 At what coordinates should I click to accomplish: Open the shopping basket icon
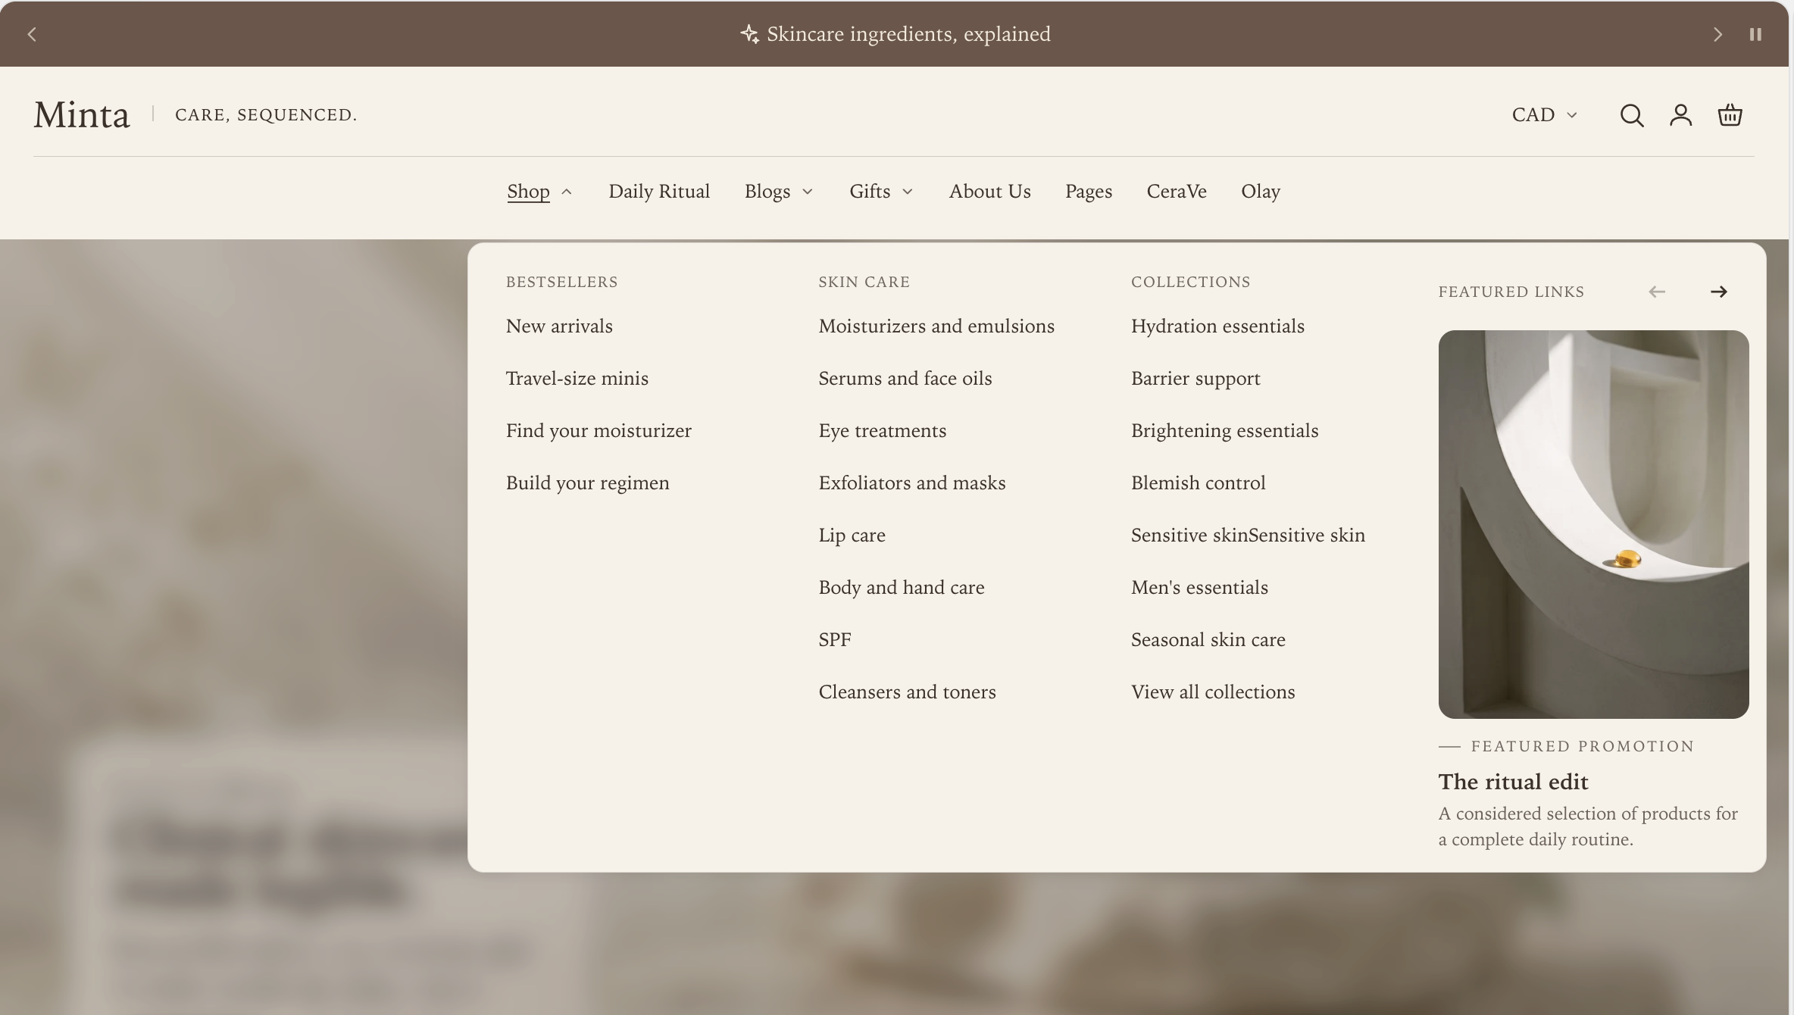click(x=1730, y=115)
